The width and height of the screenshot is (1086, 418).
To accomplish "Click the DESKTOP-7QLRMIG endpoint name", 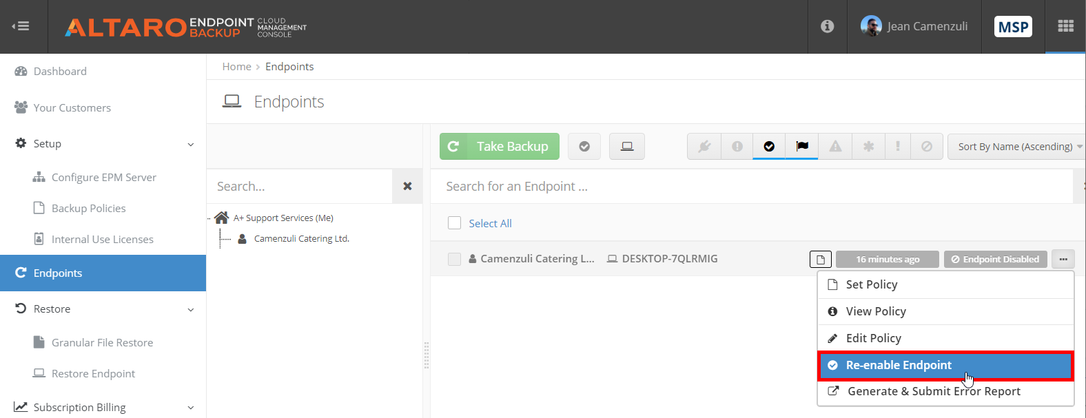I will [670, 259].
